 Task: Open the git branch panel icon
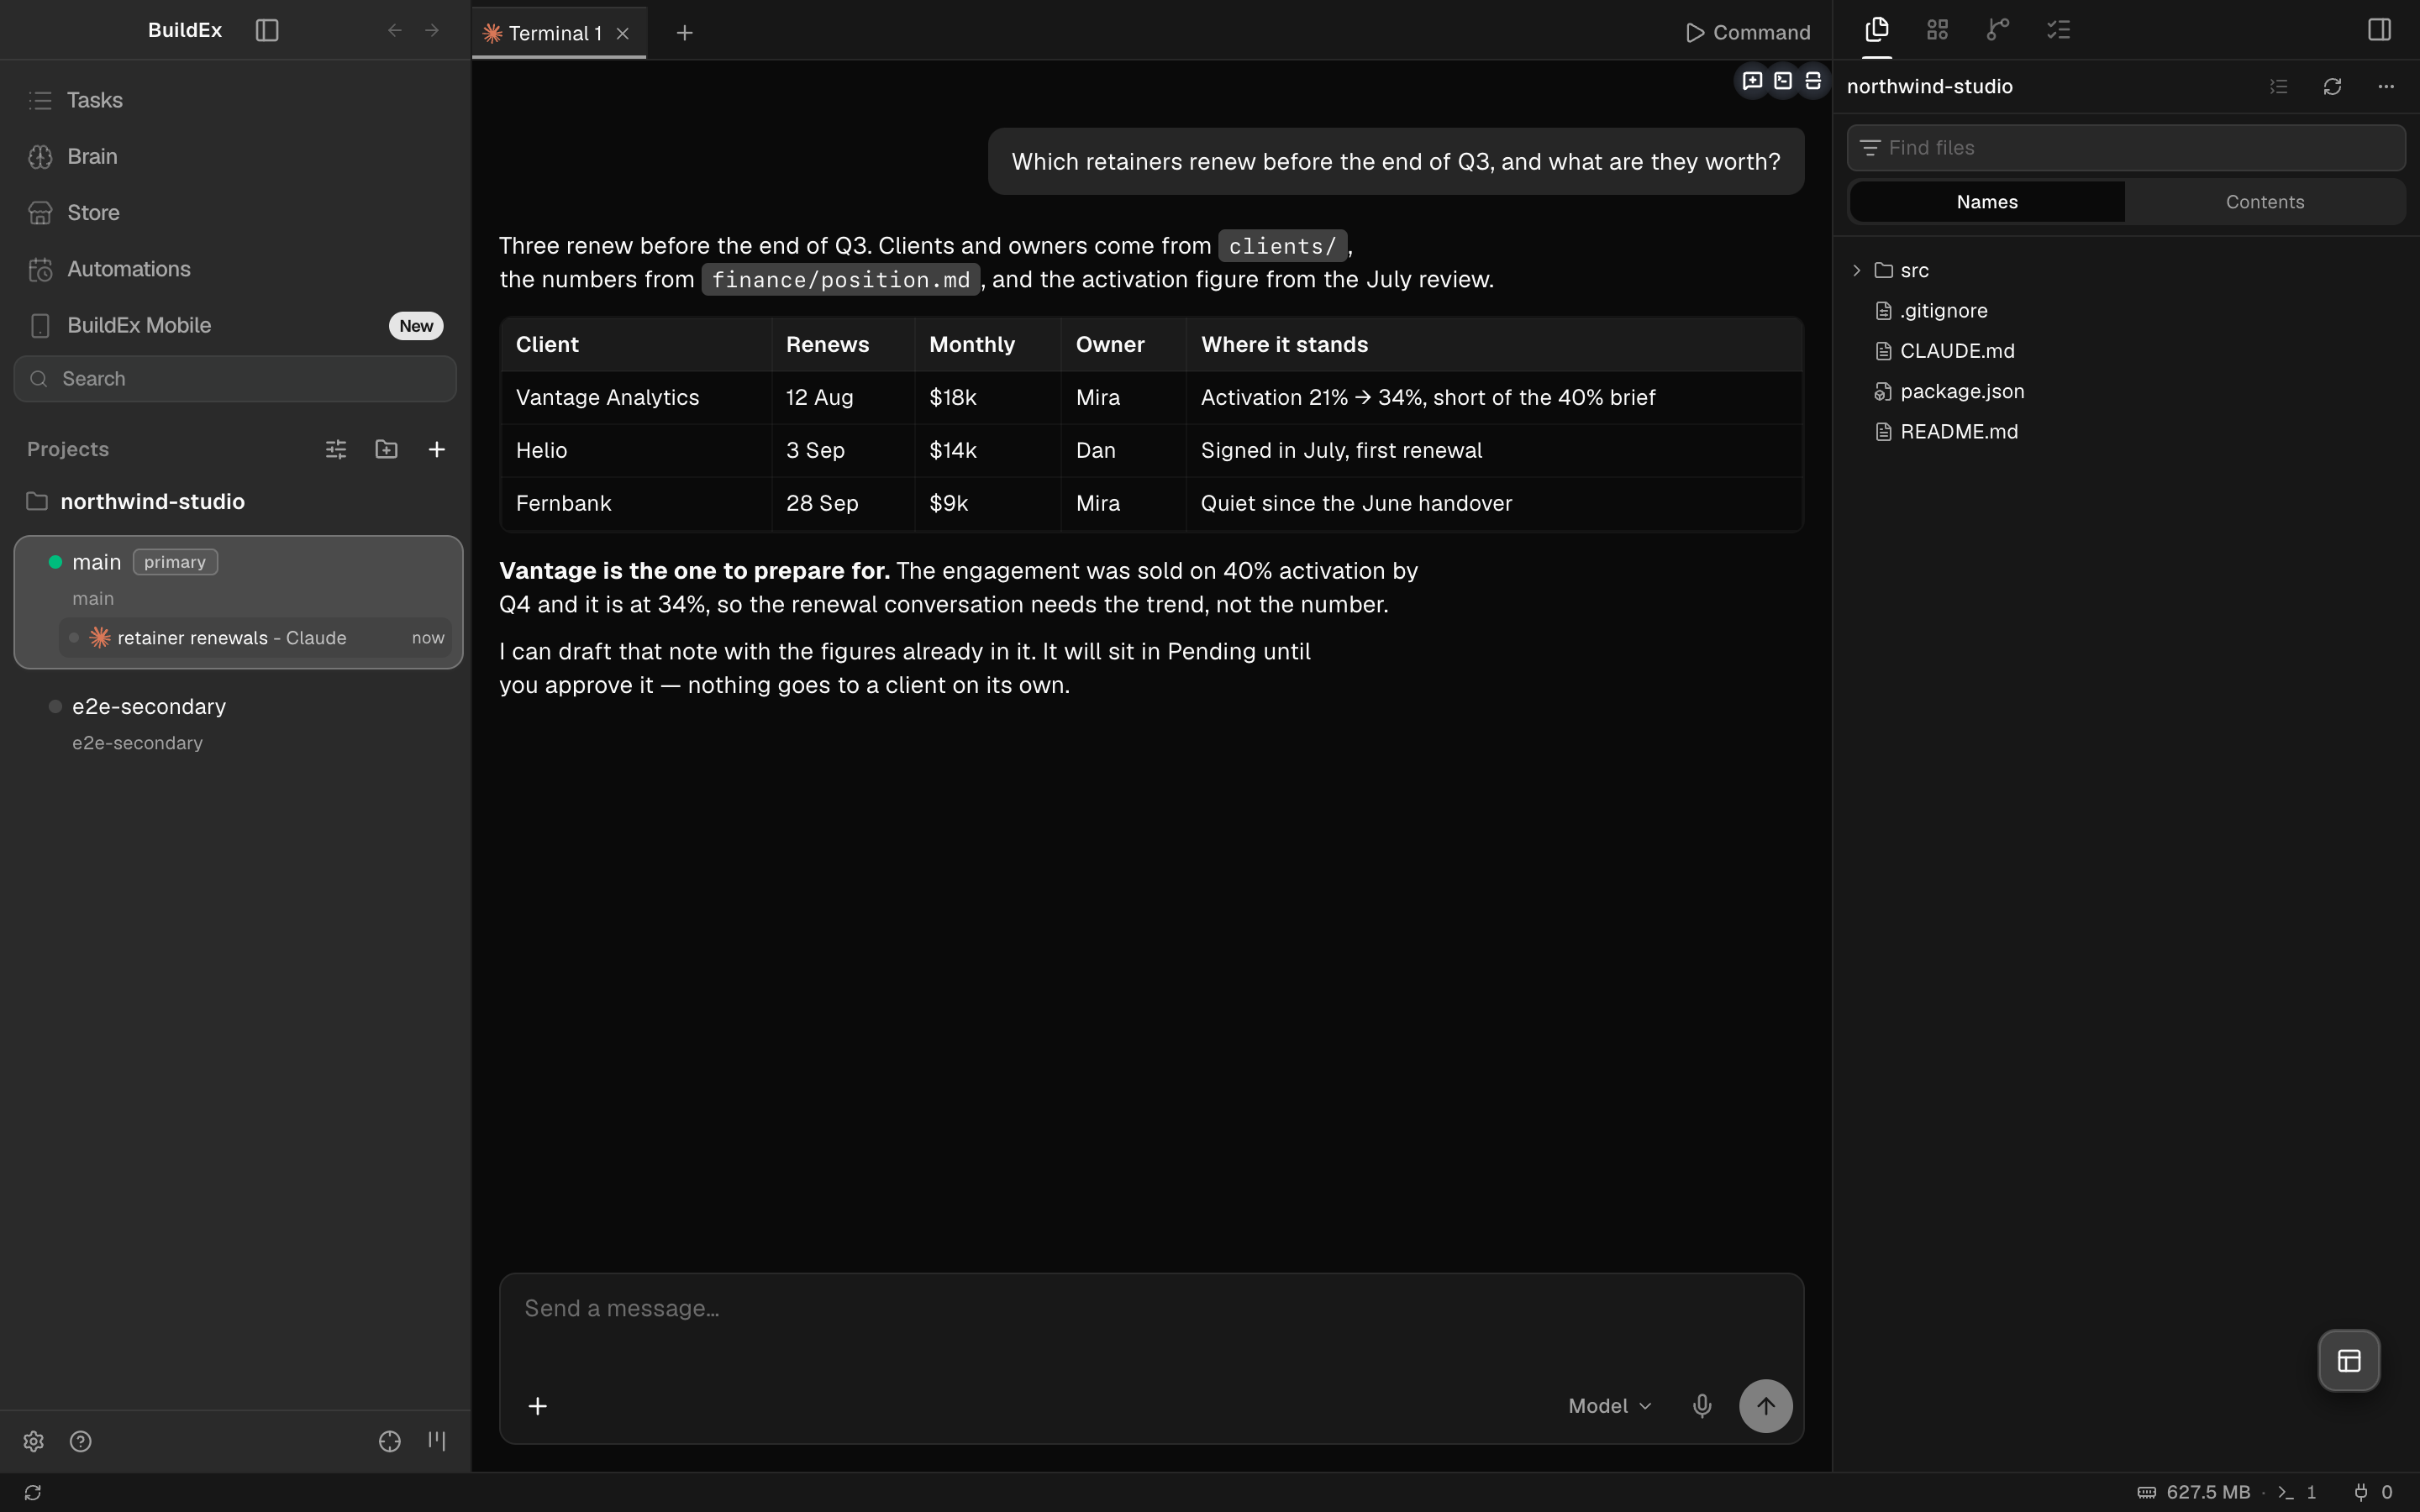click(x=1997, y=30)
